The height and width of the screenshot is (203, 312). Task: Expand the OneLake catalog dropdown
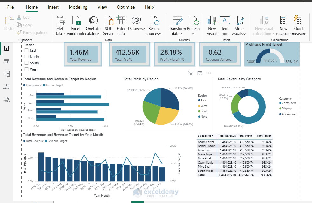[x=99, y=34]
